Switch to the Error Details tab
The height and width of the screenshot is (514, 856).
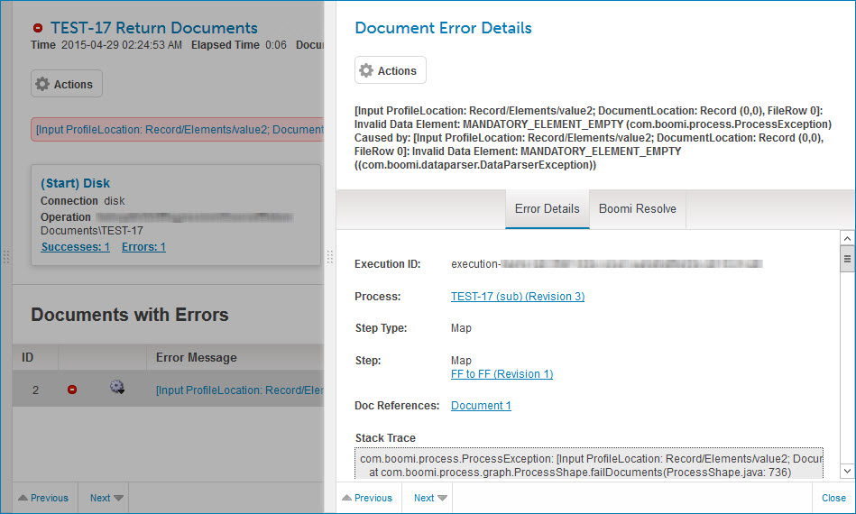pyautogui.click(x=547, y=209)
